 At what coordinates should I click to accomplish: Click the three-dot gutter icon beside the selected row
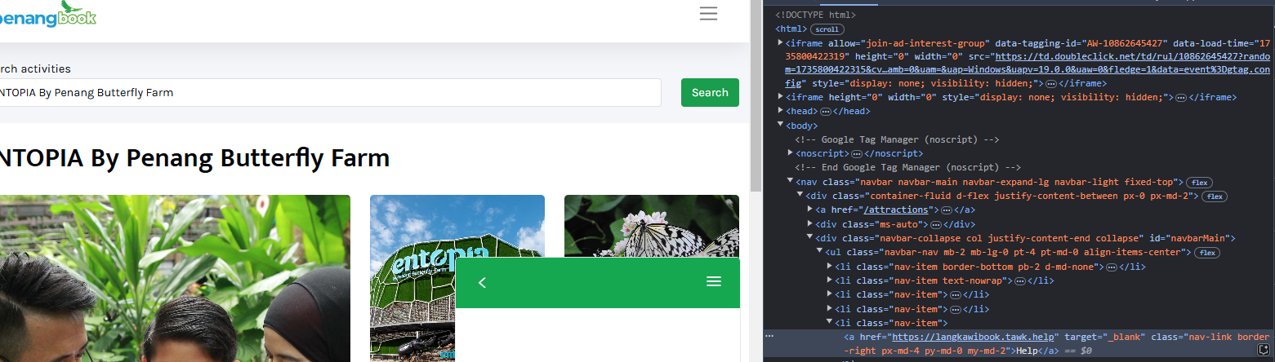769,336
